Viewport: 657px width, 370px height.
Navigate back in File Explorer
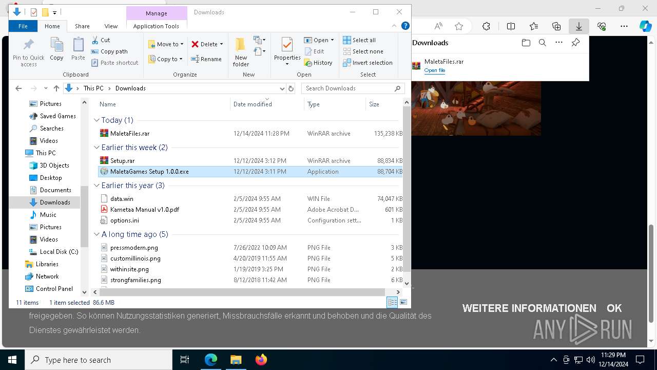click(18, 88)
